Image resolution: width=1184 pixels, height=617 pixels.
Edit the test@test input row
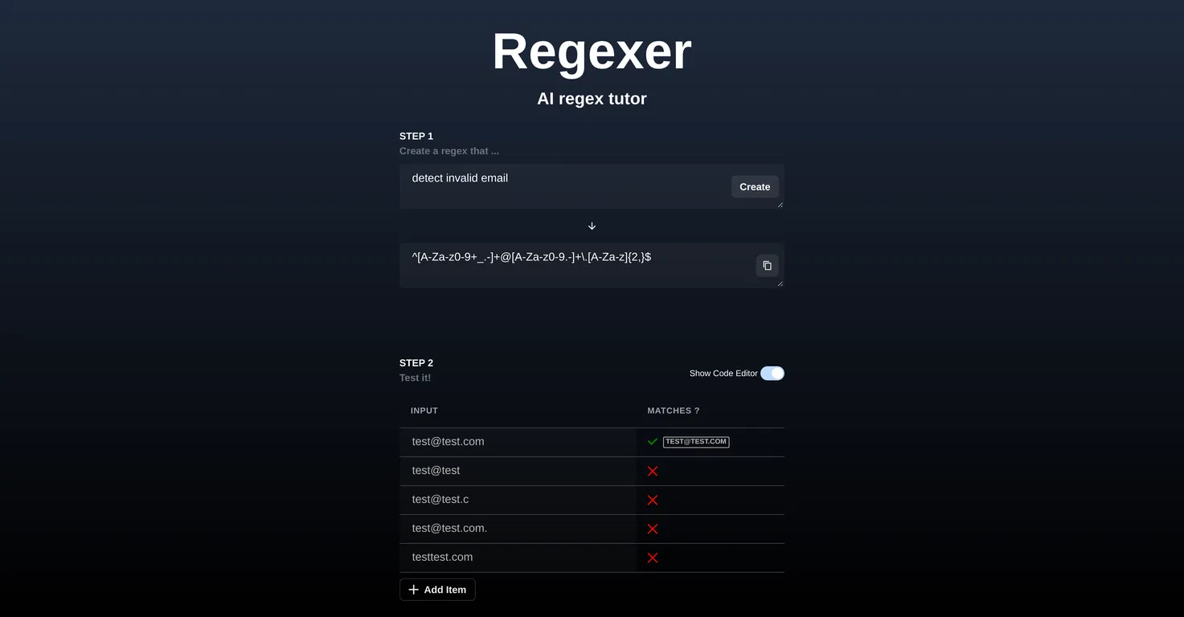(518, 471)
